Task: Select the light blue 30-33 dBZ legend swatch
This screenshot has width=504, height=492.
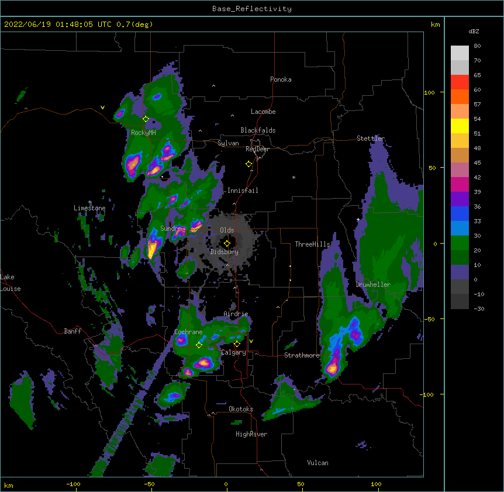Action: (x=460, y=228)
